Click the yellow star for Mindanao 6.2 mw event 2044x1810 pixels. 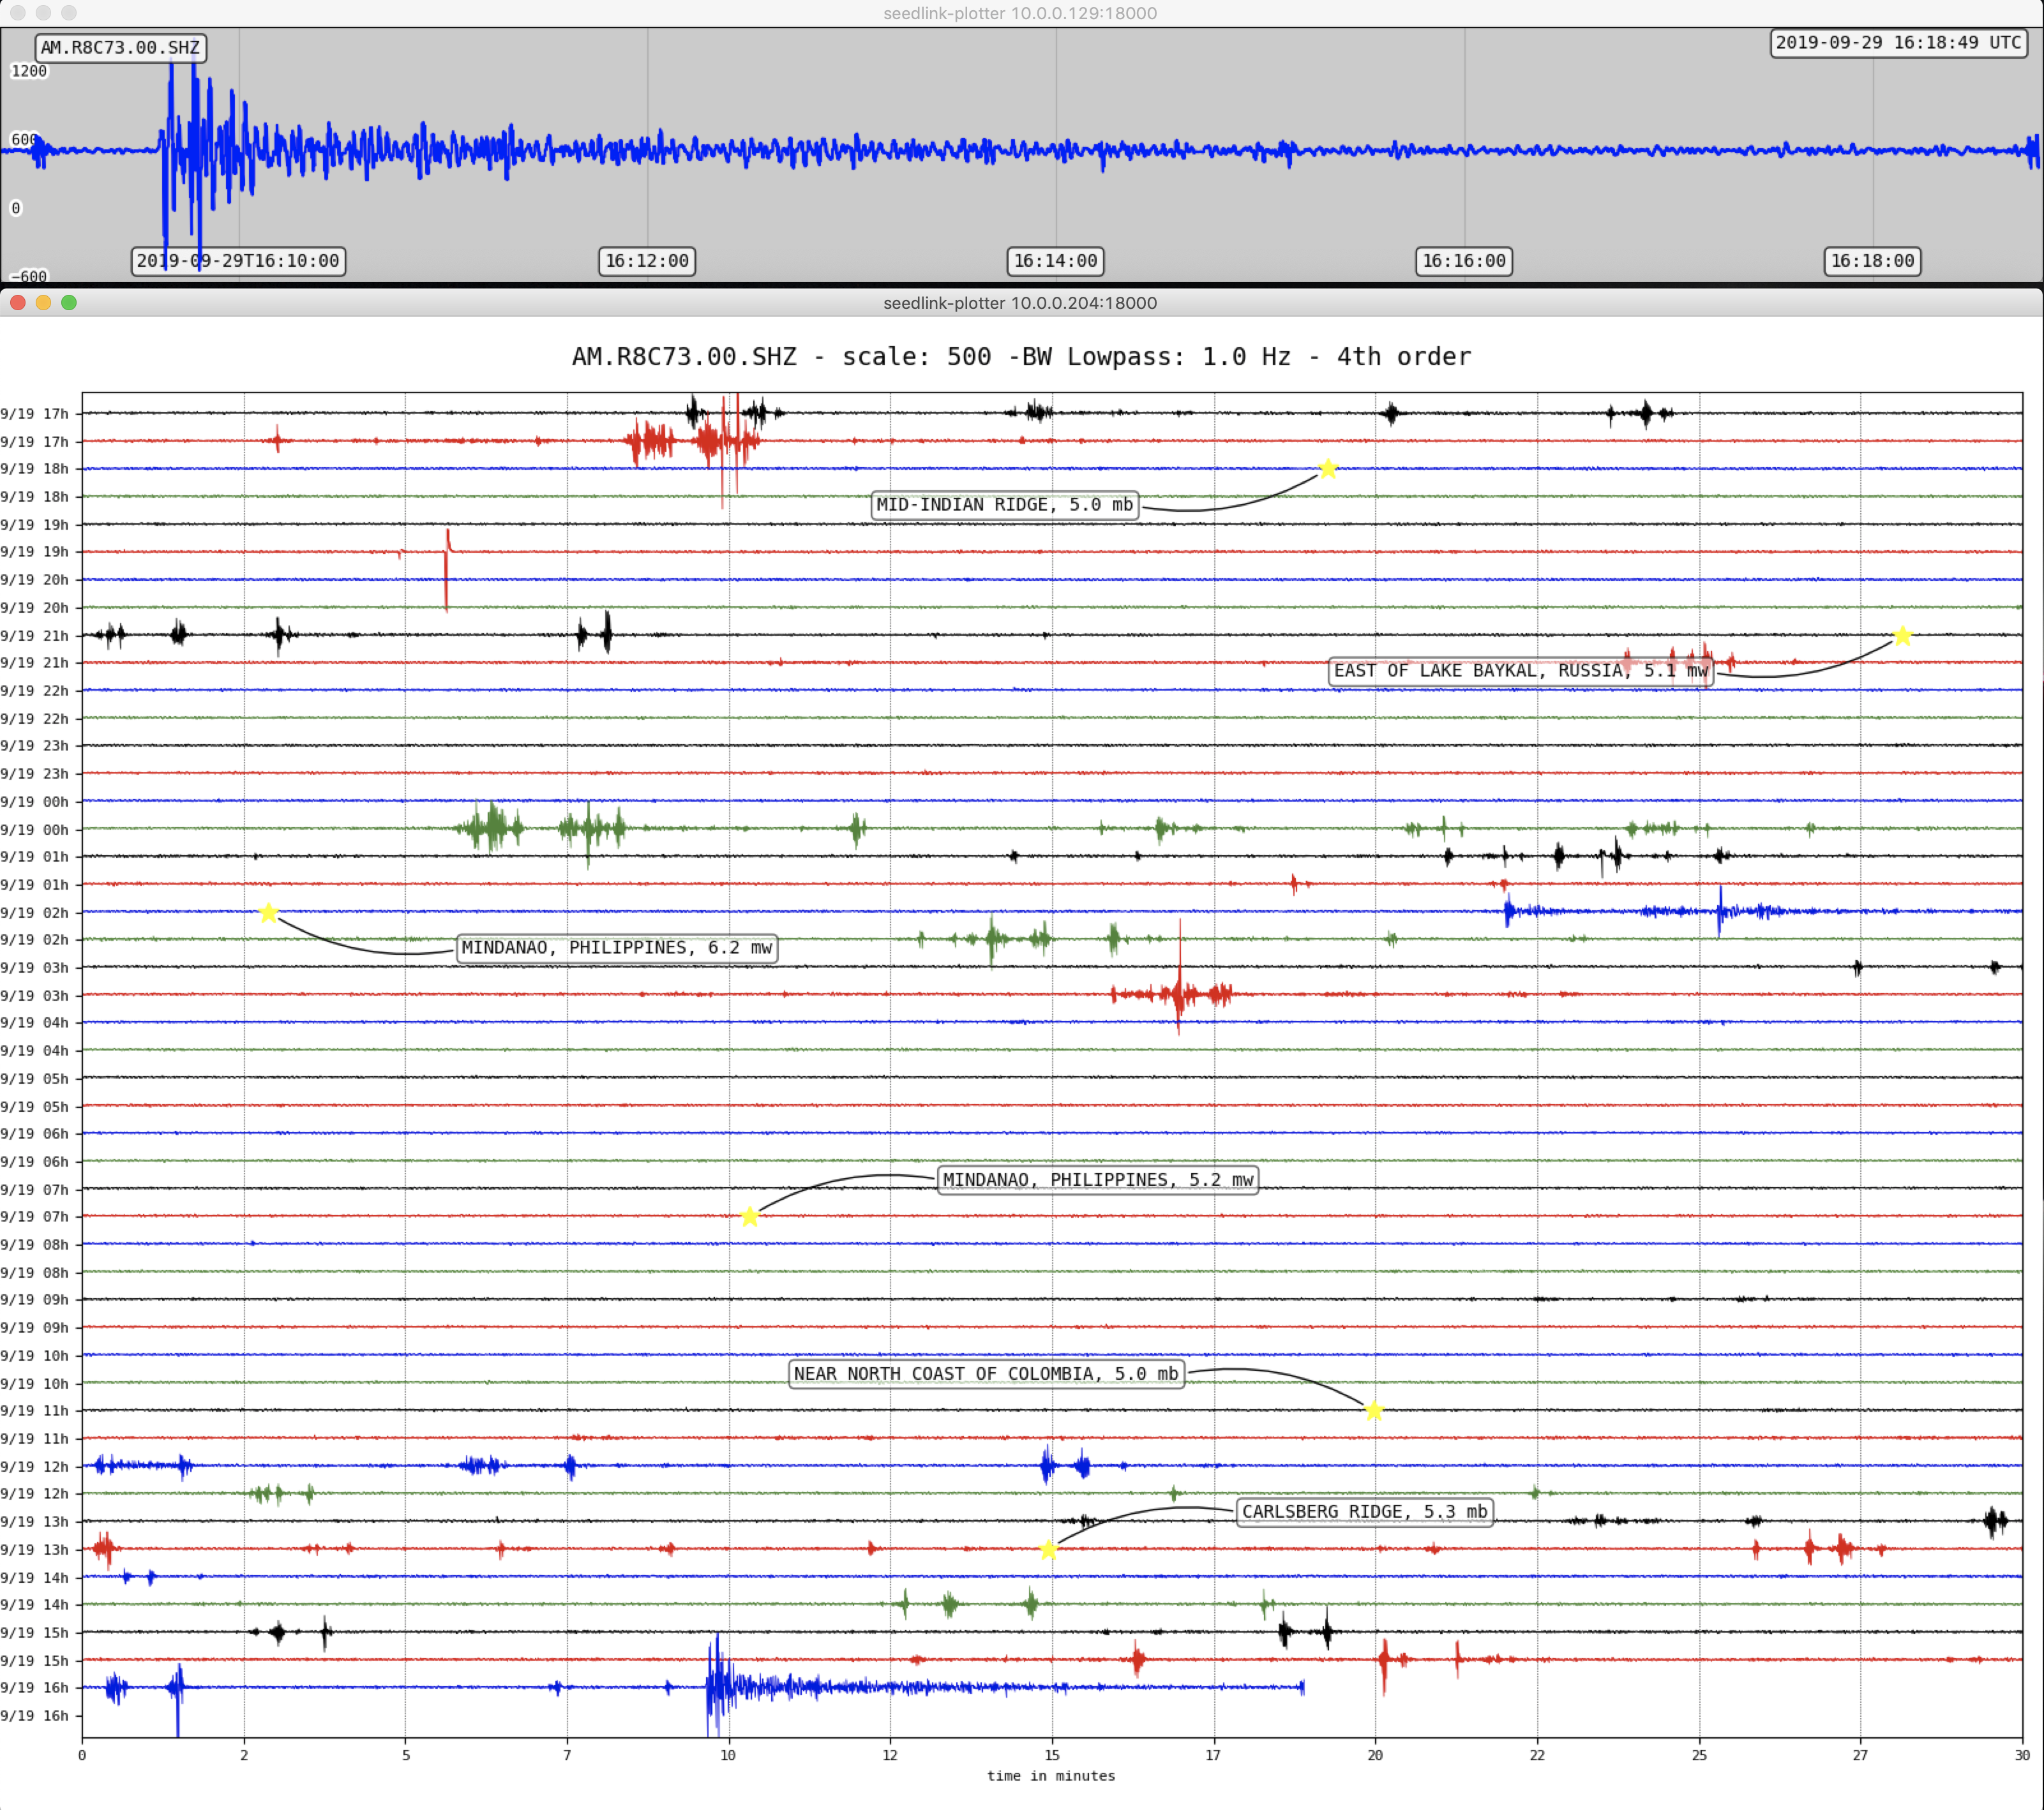tap(268, 913)
